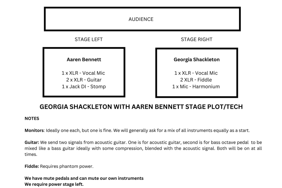The height and width of the screenshot is (188, 282).
Task: Click Georgia's '1 x XLR - Vocal Mic' line
Action: click(196, 73)
